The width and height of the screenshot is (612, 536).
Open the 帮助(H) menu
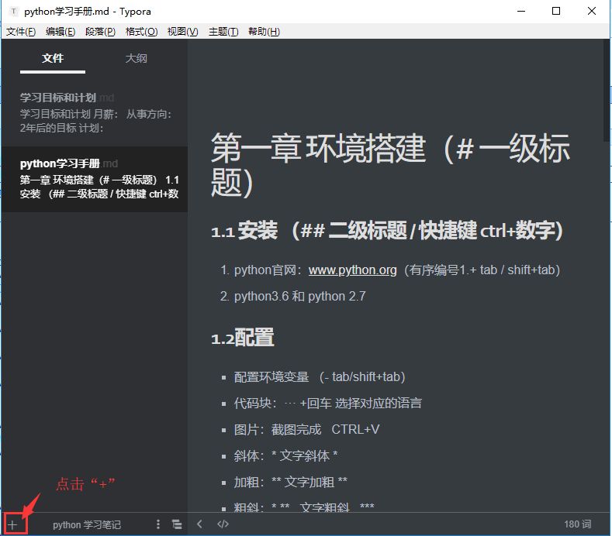264,32
